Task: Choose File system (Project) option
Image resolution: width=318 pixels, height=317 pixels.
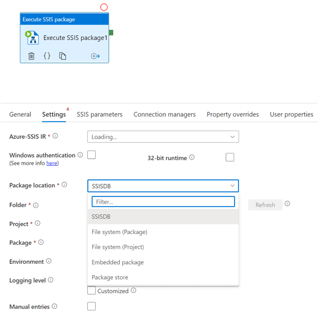Action: [x=163, y=247]
